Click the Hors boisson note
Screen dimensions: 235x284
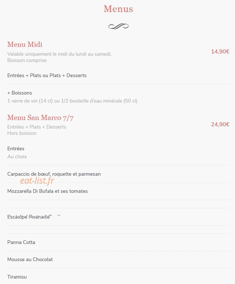(x=22, y=133)
